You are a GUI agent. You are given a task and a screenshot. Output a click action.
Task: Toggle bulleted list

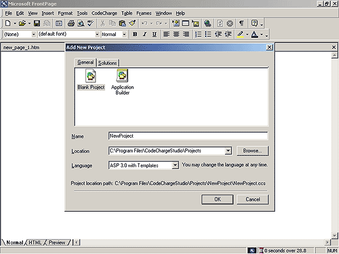[208, 34]
